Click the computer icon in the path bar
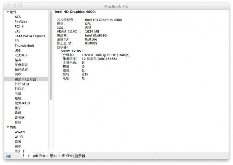The image size is (233, 165). tap(8, 156)
